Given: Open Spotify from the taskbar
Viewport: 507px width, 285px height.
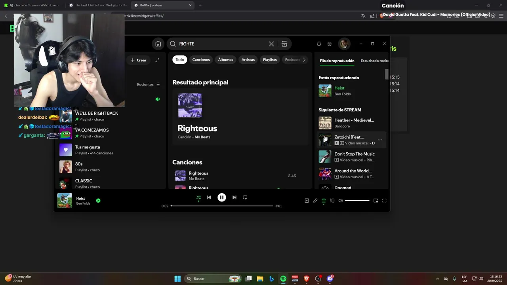Looking at the screenshot, I should (283, 279).
